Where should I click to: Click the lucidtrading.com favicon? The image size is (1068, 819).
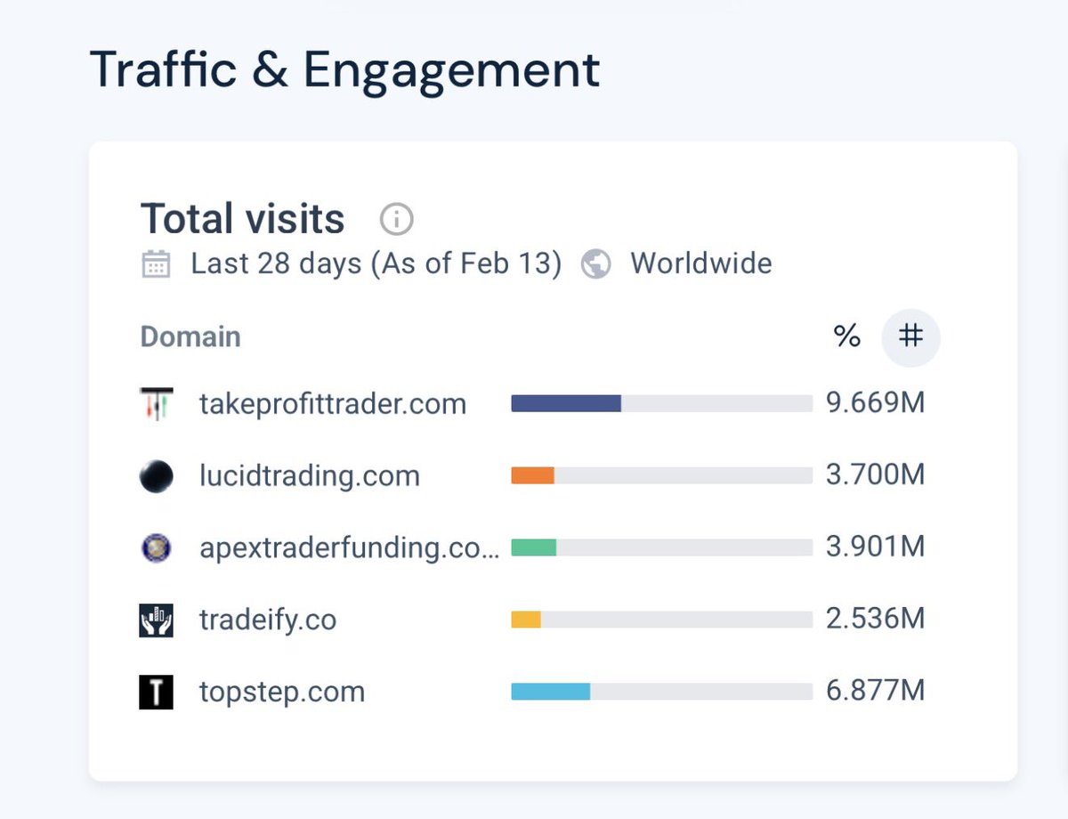pos(157,476)
